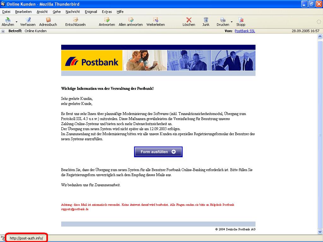Click the subject text Online Kunden
This screenshot has height=242, width=323.
(36, 31)
